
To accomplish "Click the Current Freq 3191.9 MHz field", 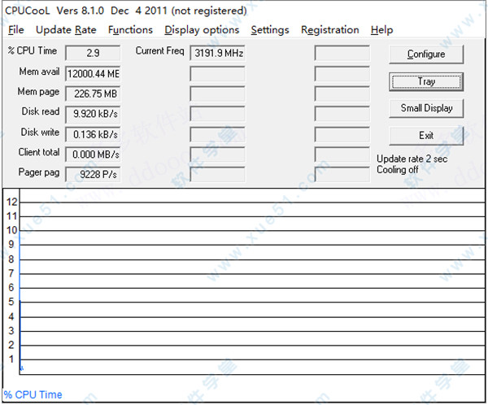I will coord(217,53).
